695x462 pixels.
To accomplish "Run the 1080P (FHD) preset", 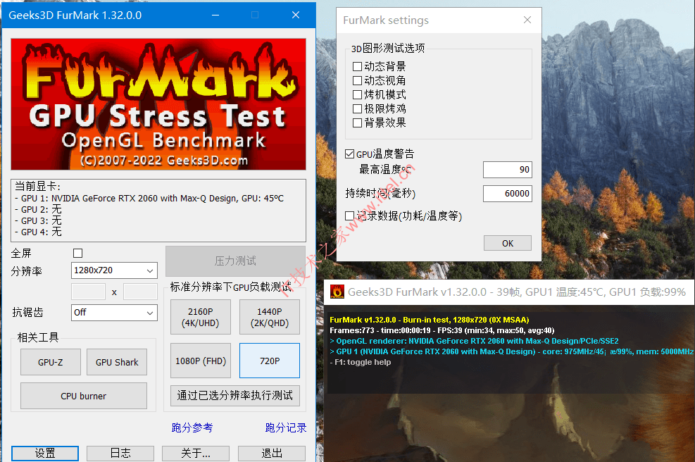I will tap(201, 361).
